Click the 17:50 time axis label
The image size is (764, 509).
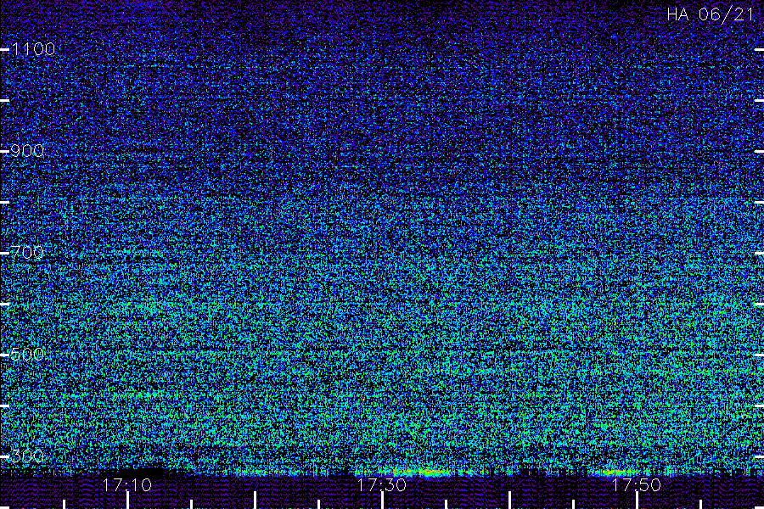coord(637,484)
